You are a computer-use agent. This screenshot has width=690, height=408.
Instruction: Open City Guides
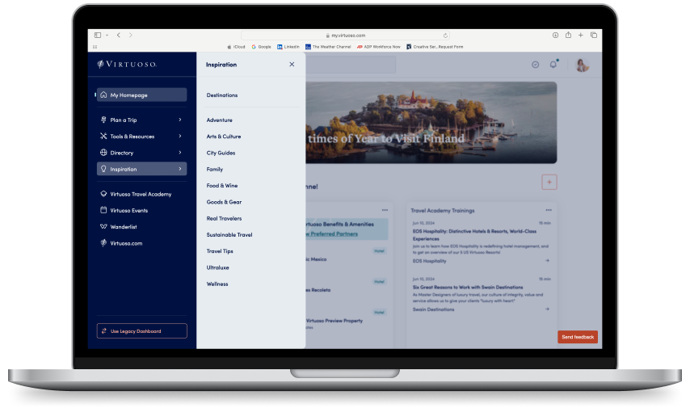(x=221, y=153)
